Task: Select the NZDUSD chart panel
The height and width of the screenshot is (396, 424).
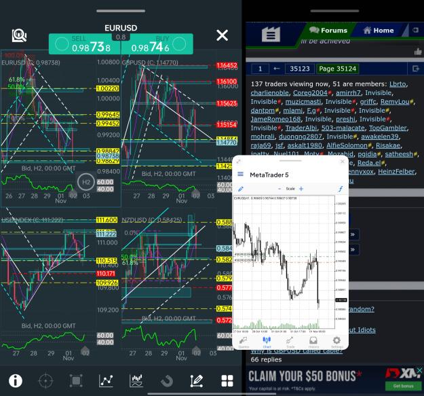Action: (169, 287)
